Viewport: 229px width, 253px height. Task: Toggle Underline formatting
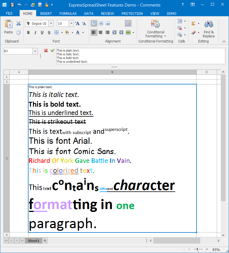tap(42, 33)
